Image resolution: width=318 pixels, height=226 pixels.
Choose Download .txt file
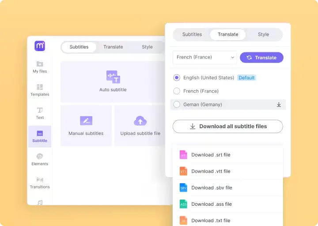point(211,220)
